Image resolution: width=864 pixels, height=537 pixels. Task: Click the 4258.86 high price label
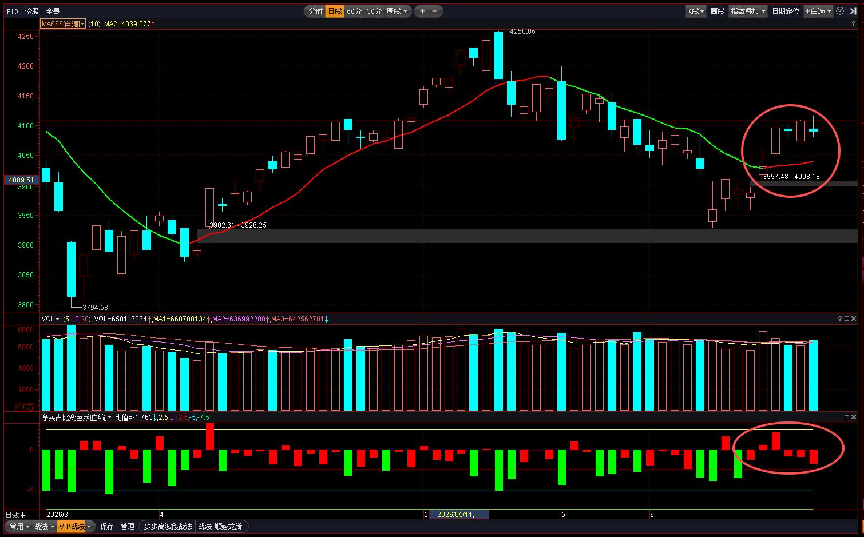coord(522,31)
